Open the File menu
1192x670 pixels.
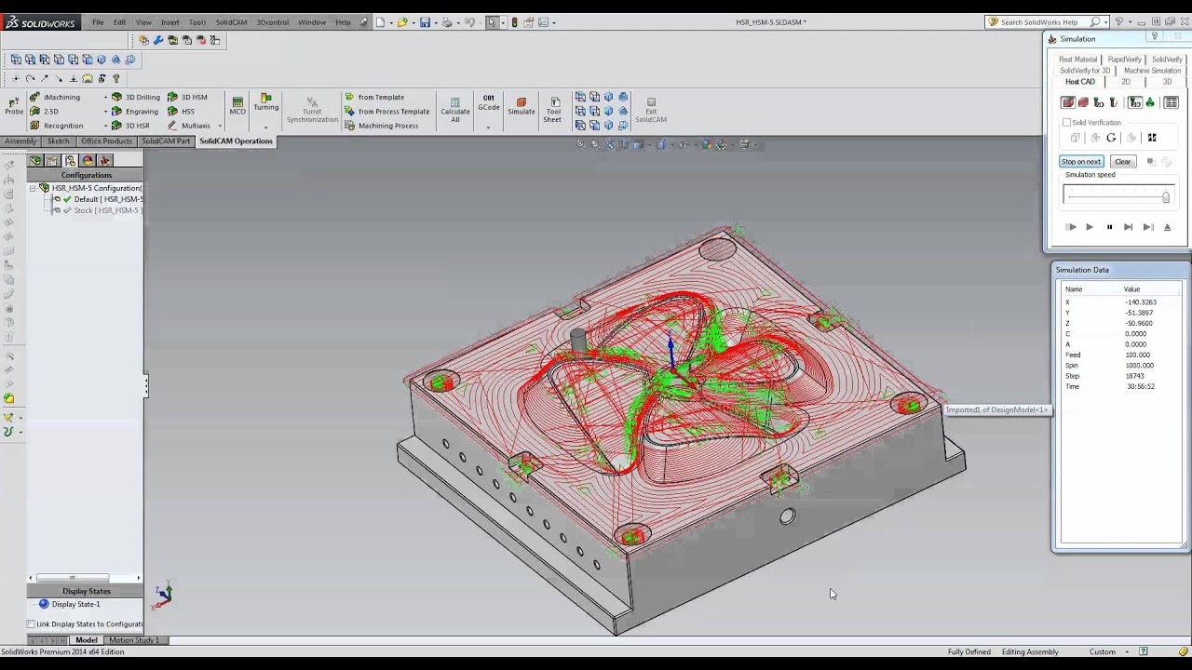click(x=98, y=21)
